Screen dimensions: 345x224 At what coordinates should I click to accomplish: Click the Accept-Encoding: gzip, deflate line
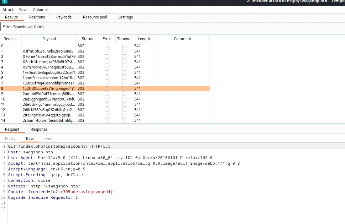coord(45,175)
